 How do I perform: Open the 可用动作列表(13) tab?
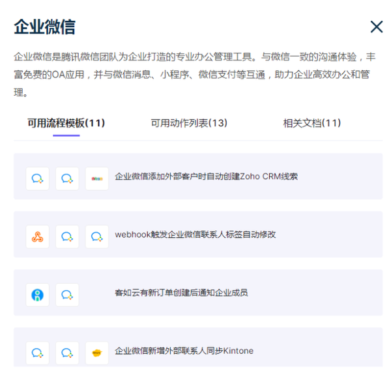(x=189, y=123)
